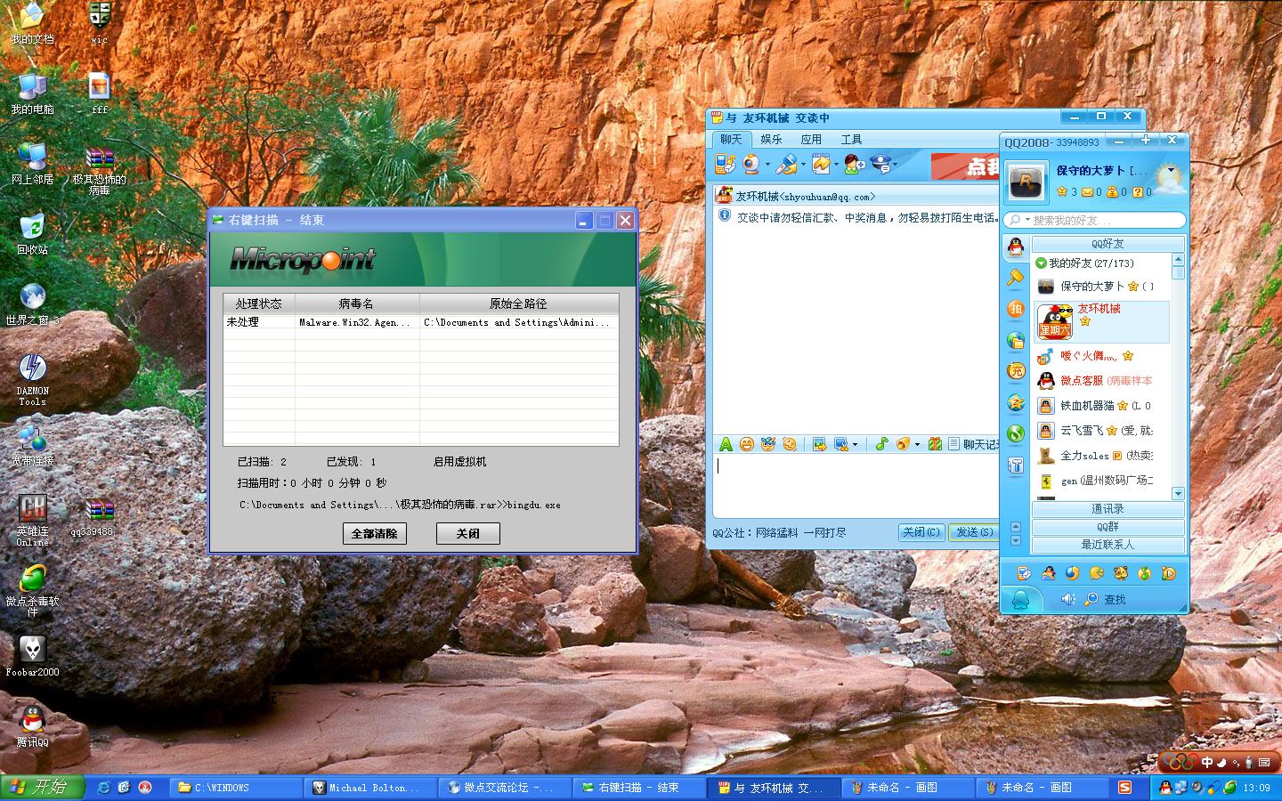Switch to 微点交流论坛 taskbar item
1282x801 pixels.
click(x=506, y=788)
